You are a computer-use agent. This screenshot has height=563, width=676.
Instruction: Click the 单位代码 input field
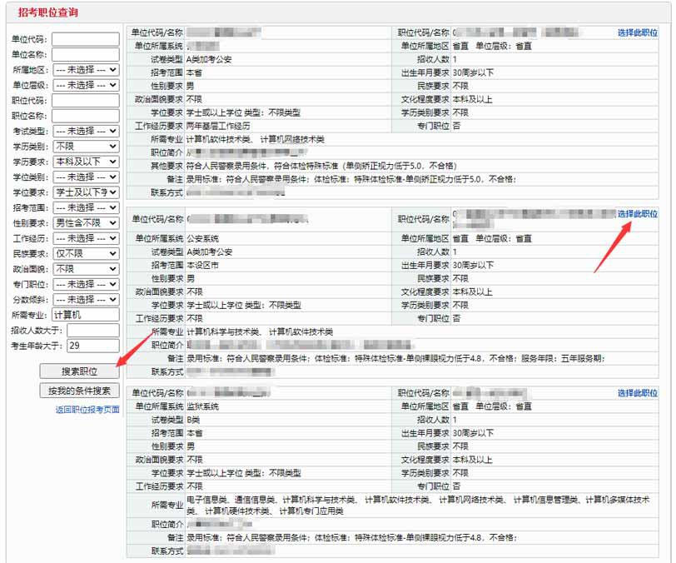pos(86,39)
